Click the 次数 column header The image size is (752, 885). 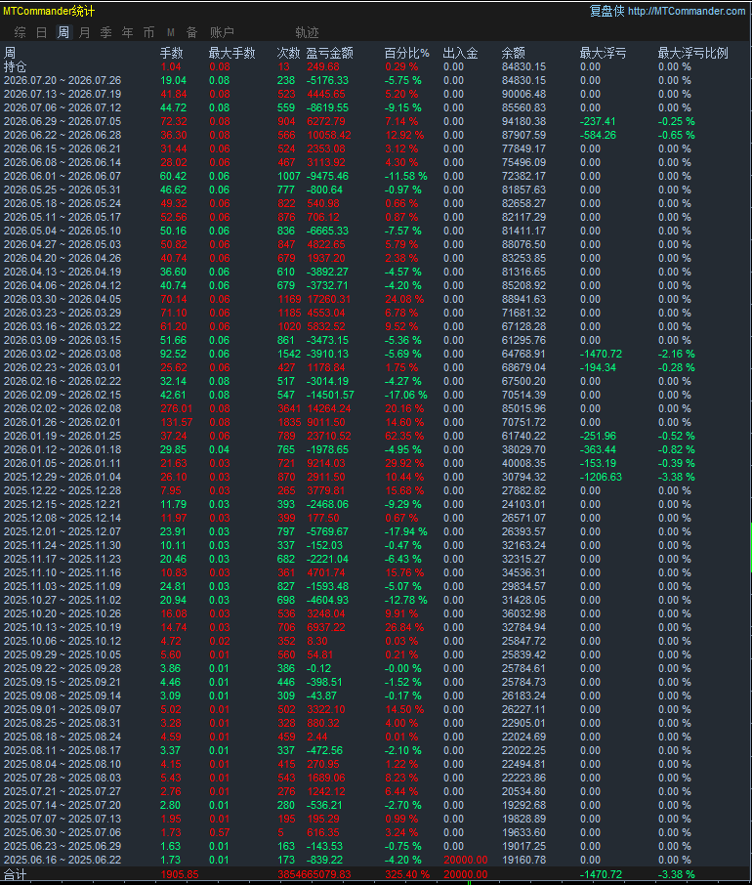pos(288,53)
